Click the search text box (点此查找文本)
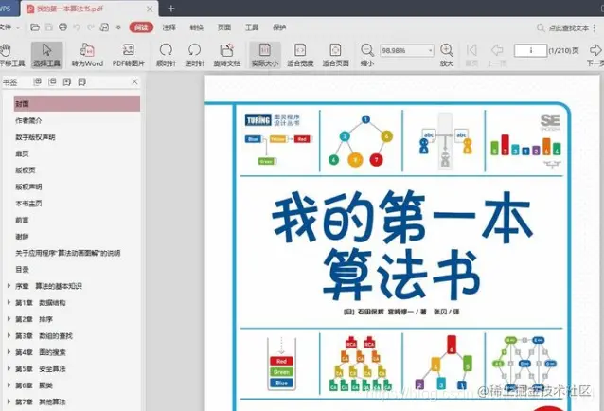Viewport: 604px width, 411px height. pos(564,27)
